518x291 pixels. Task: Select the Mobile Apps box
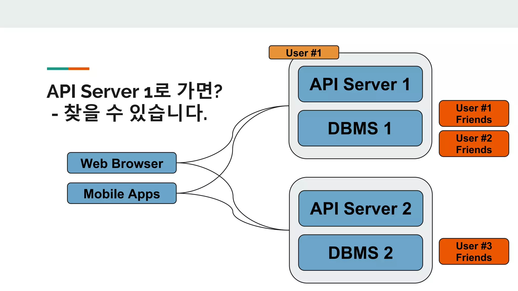click(122, 193)
